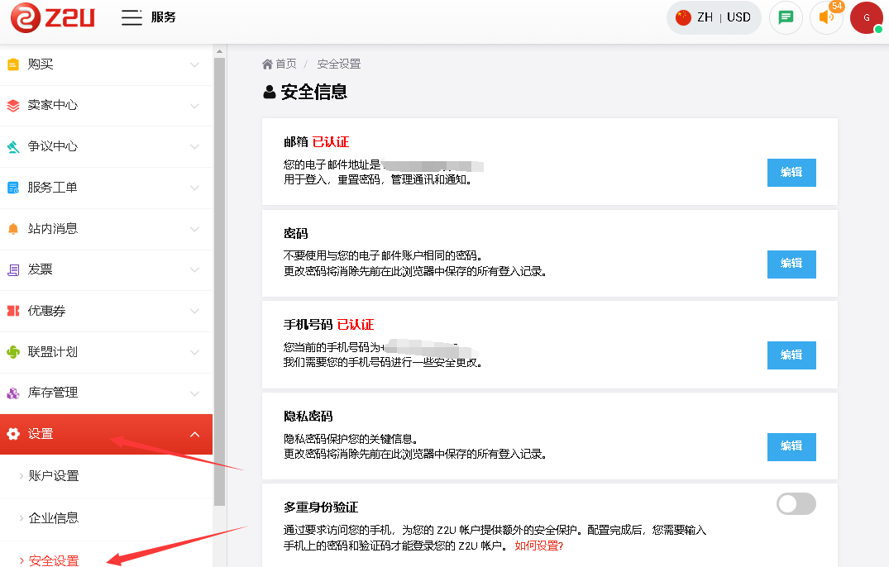Click the coupon (优惠券) icon in sidebar
The image size is (889, 567).
pyautogui.click(x=12, y=311)
